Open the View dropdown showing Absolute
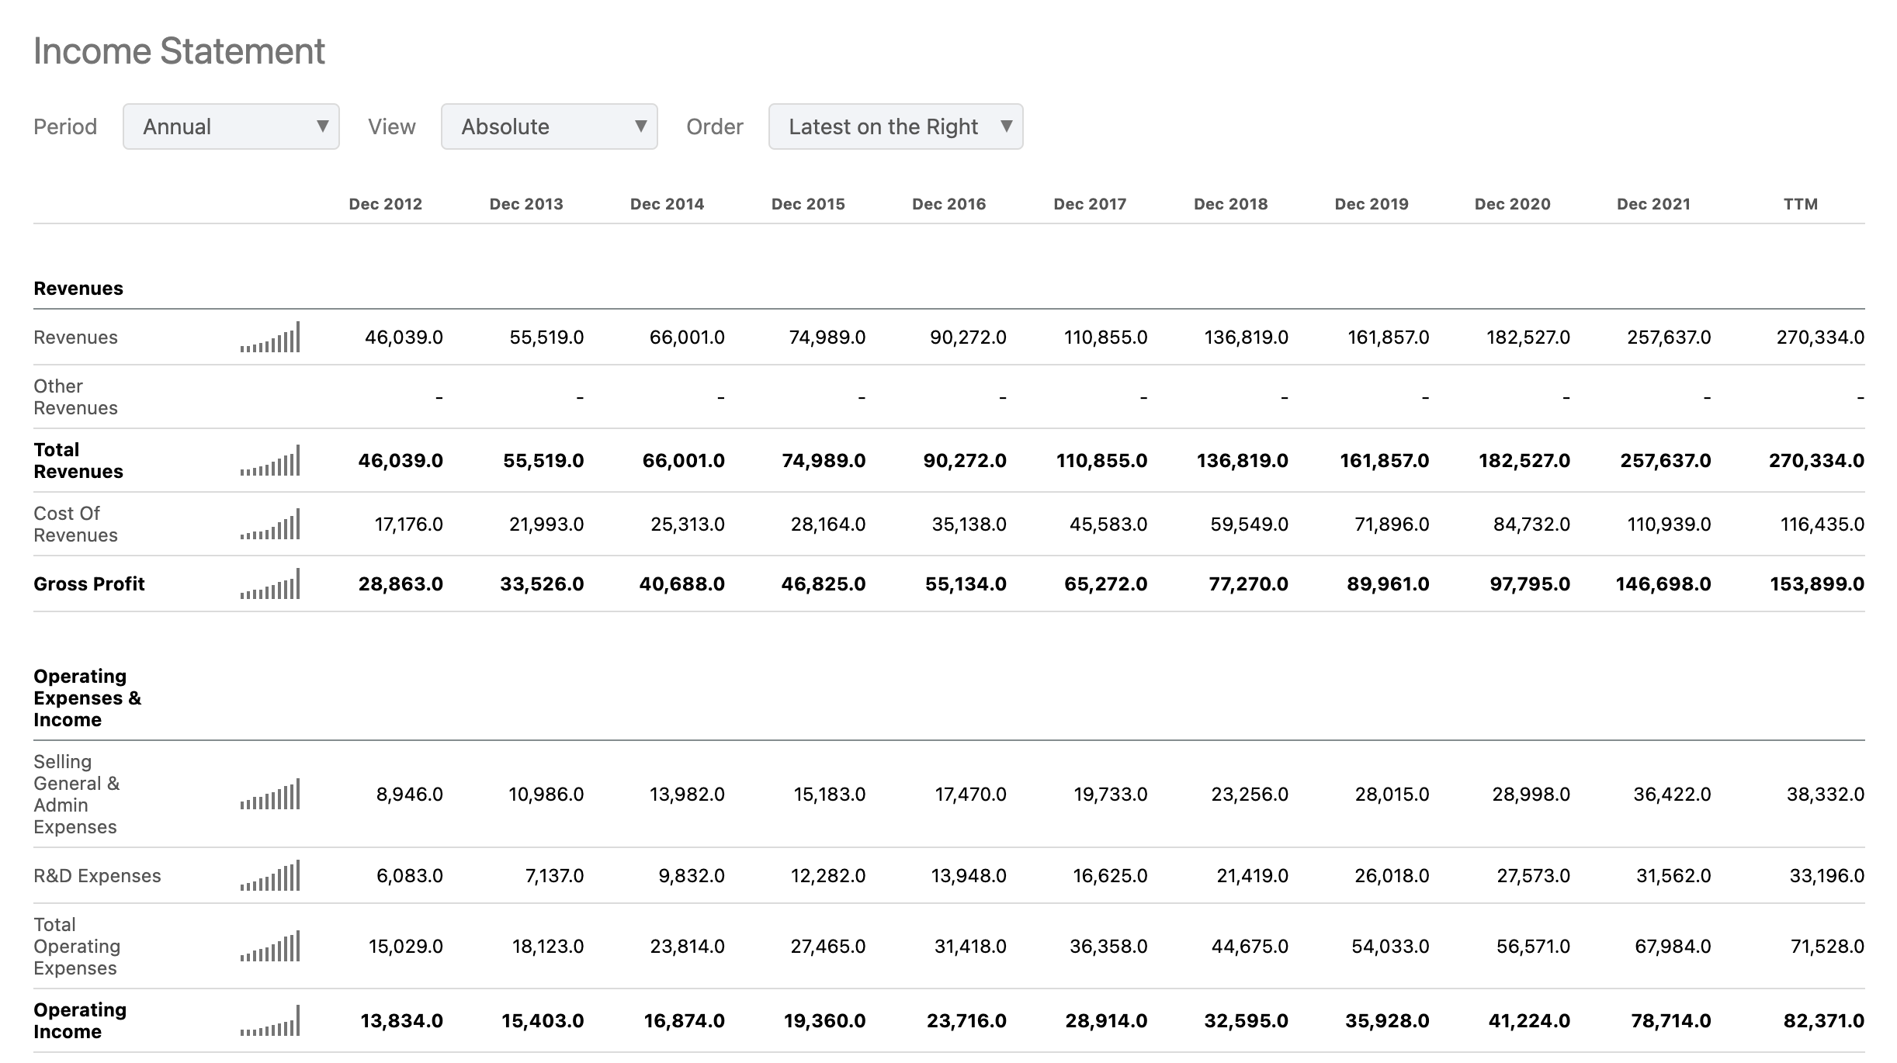Viewport: 1897px width, 1063px height. pyautogui.click(x=549, y=126)
